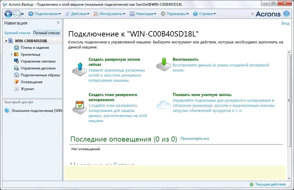
Task: Switch to Краткий список view
Action: click(x=17, y=33)
